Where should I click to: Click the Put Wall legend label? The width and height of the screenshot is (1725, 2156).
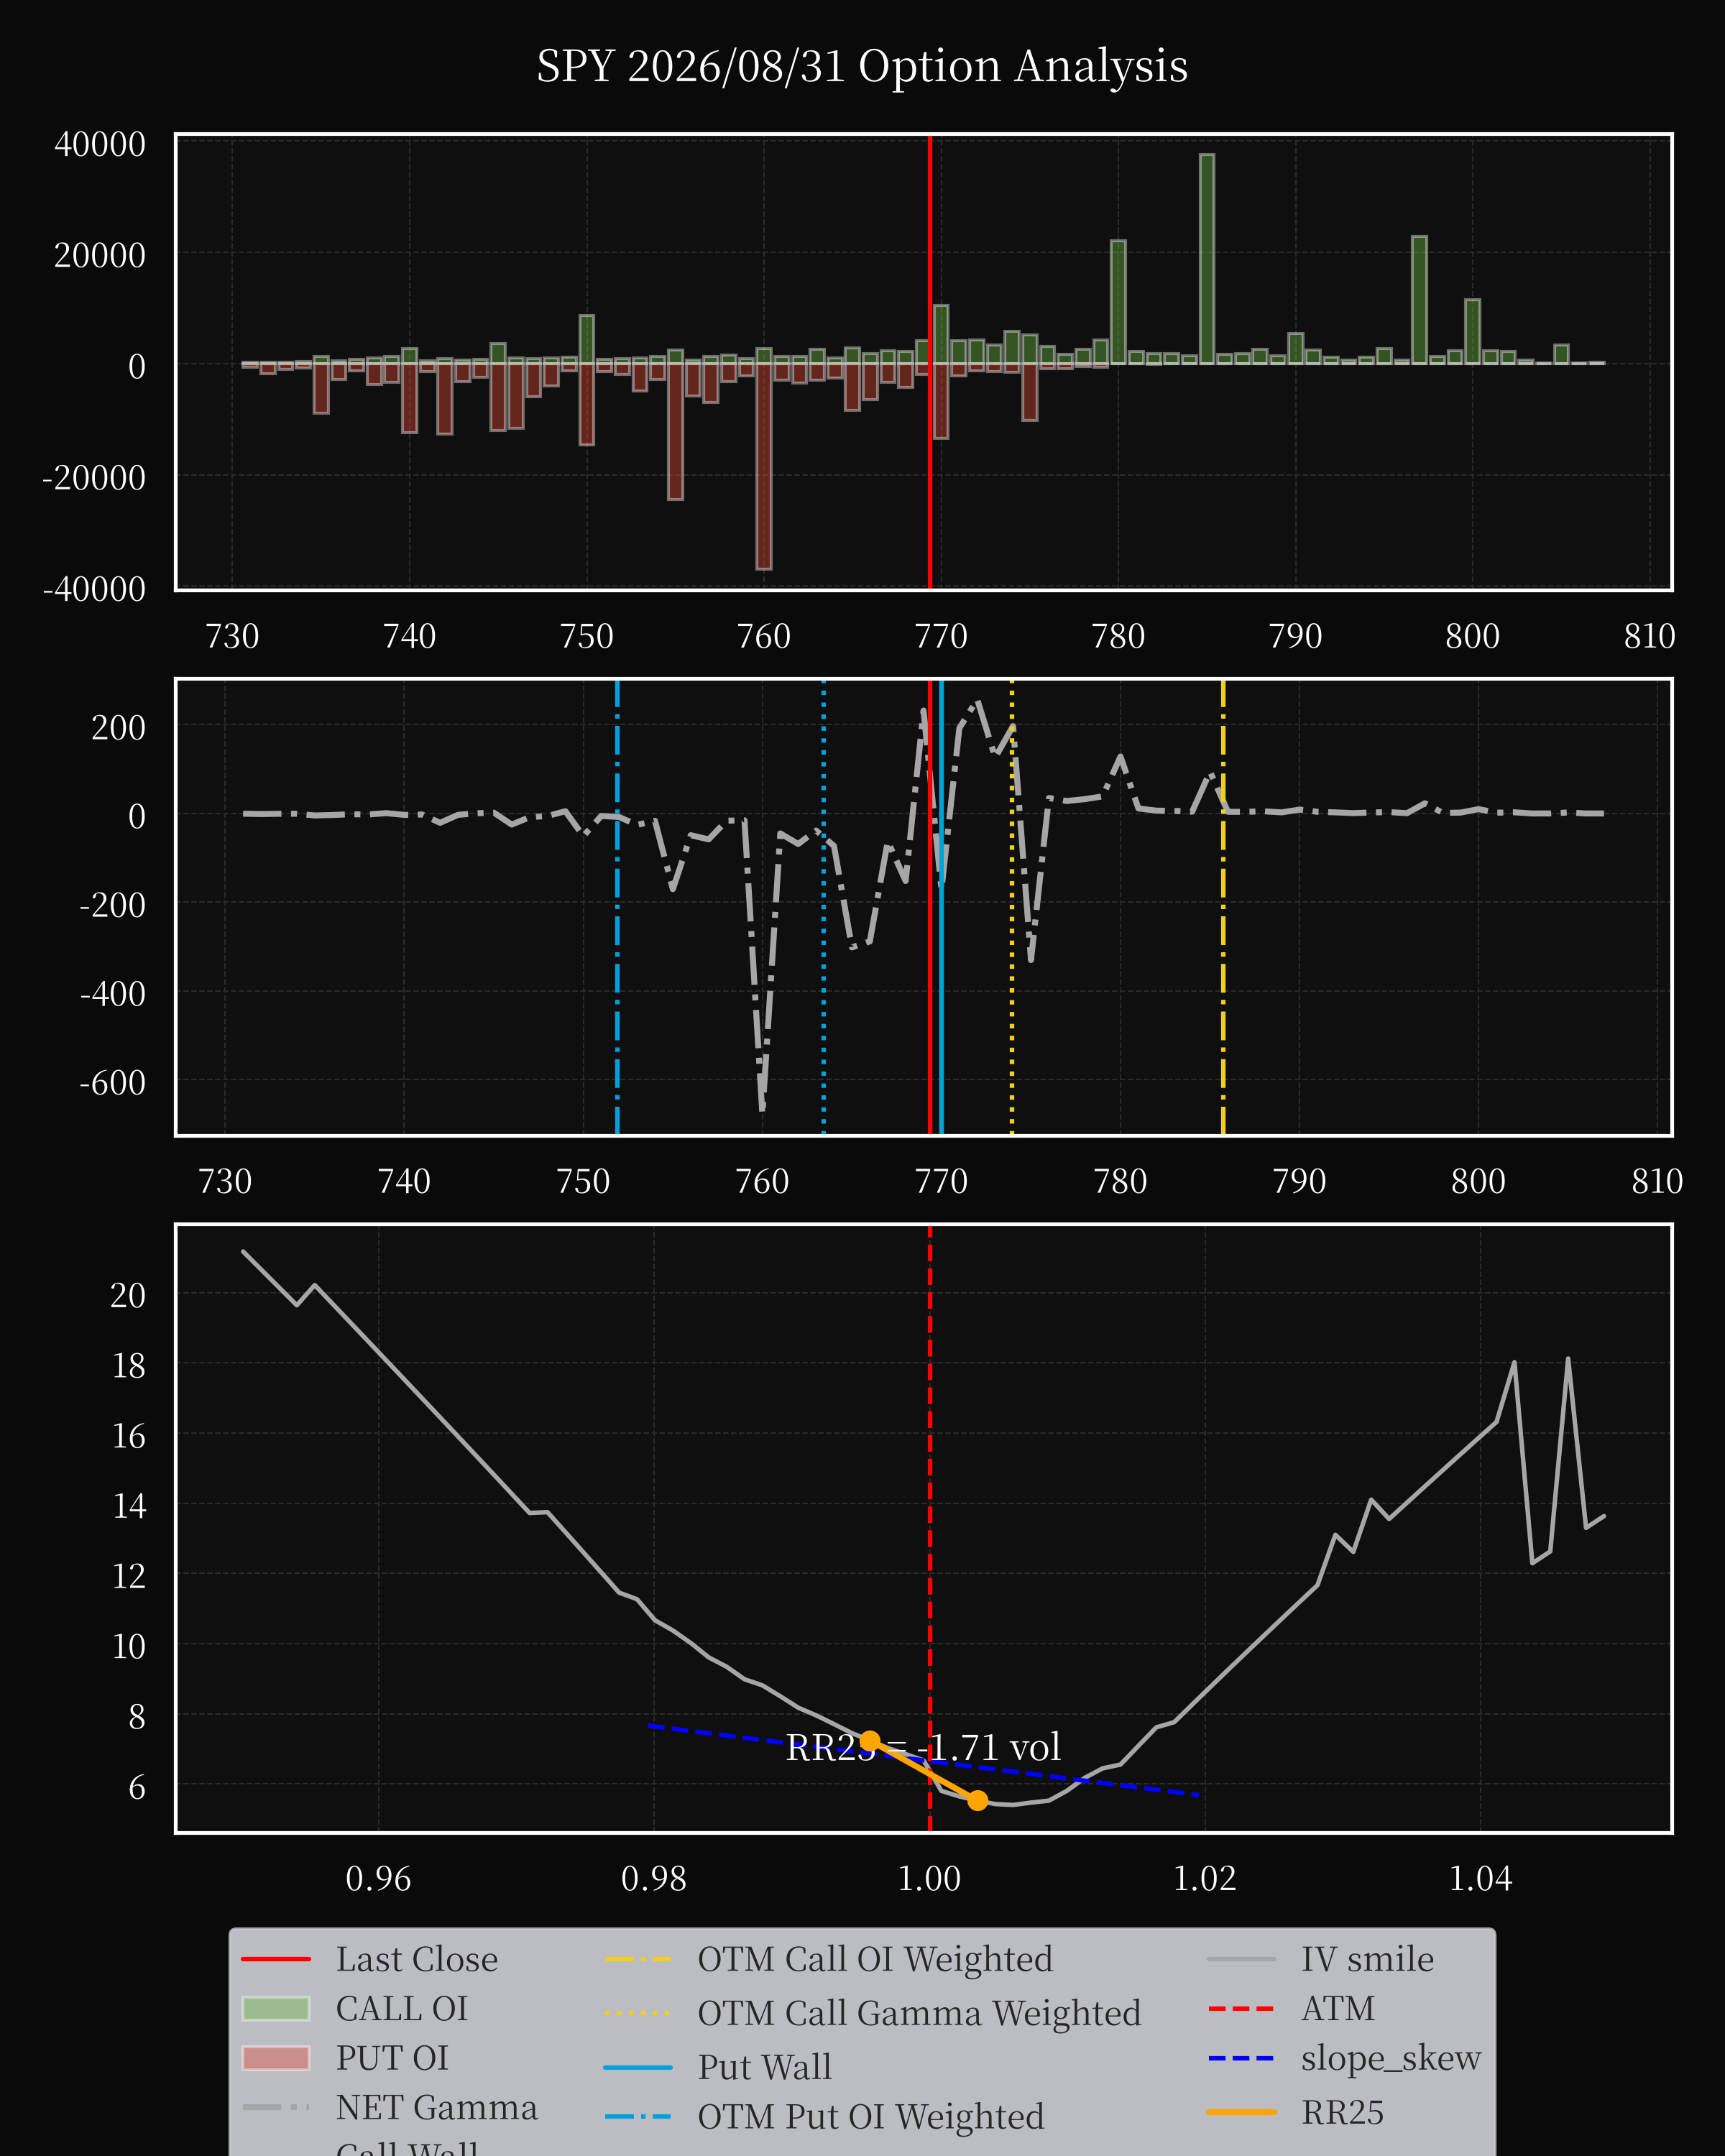point(764,2067)
